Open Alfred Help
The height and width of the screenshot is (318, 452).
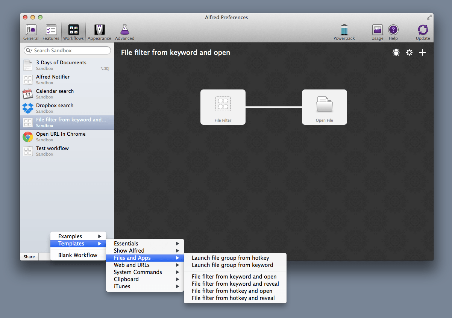click(393, 32)
